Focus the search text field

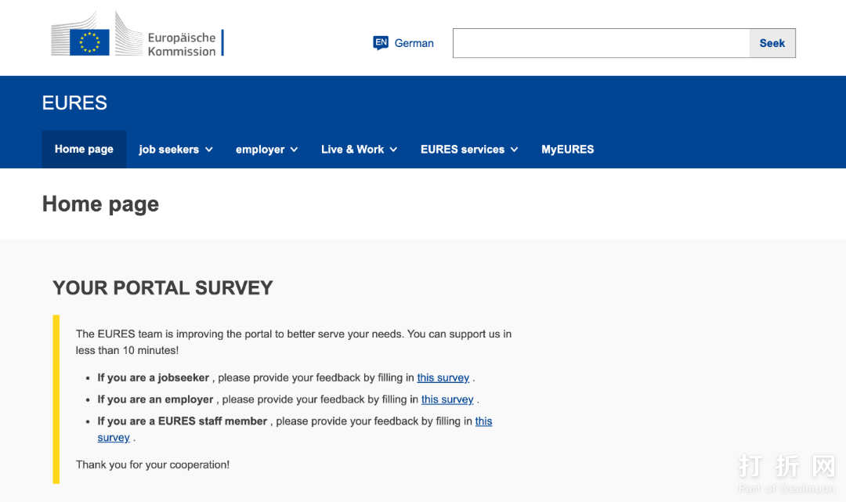click(x=601, y=43)
